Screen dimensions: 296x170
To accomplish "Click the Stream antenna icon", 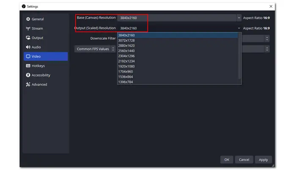I will (28, 29).
